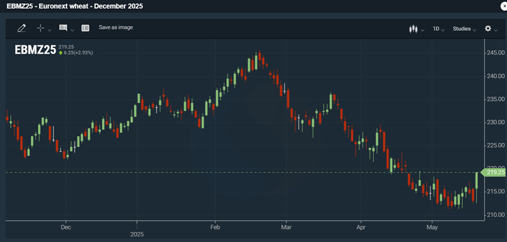Click the Dec date axis label
The width and height of the screenshot is (507, 242).
point(66,228)
